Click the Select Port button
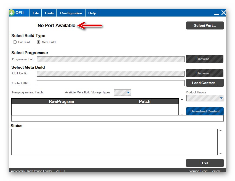 [x=205, y=25]
